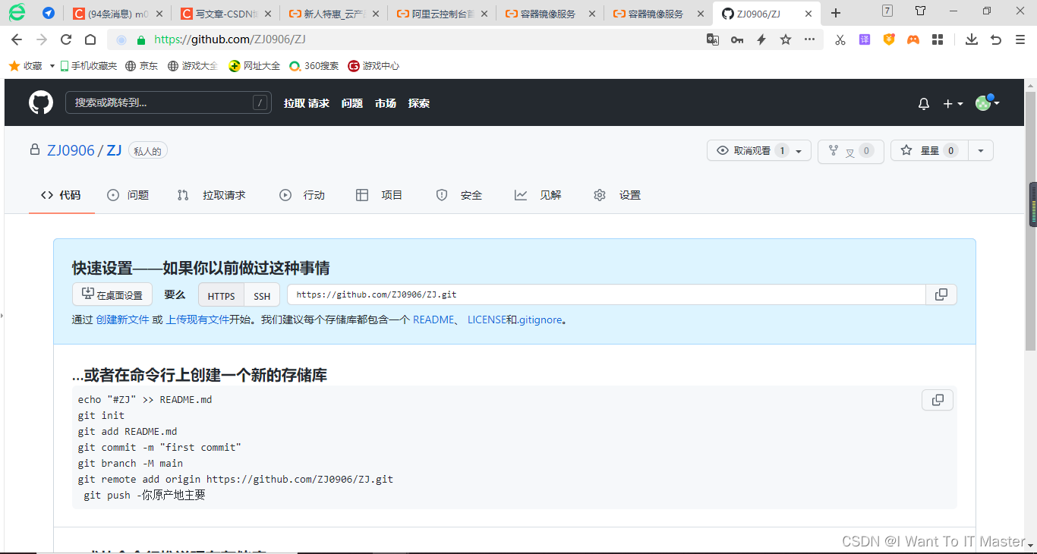Select the 设置 tab
Screen dimensions: 1037x554
[x=618, y=195]
